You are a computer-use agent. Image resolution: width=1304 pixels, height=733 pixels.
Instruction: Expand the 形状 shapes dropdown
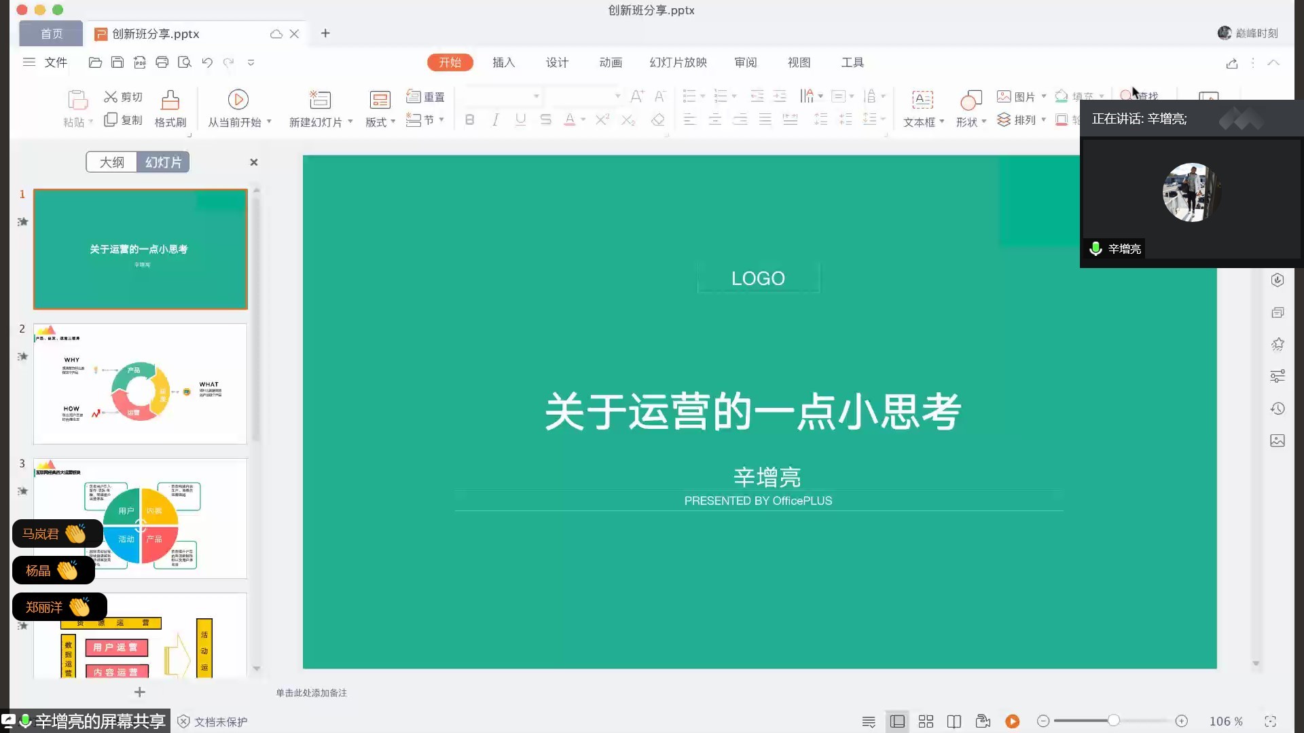click(x=983, y=122)
